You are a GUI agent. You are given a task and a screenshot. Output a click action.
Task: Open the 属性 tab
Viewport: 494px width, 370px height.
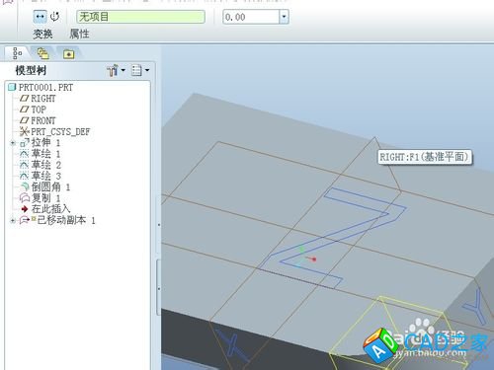click(x=79, y=34)
